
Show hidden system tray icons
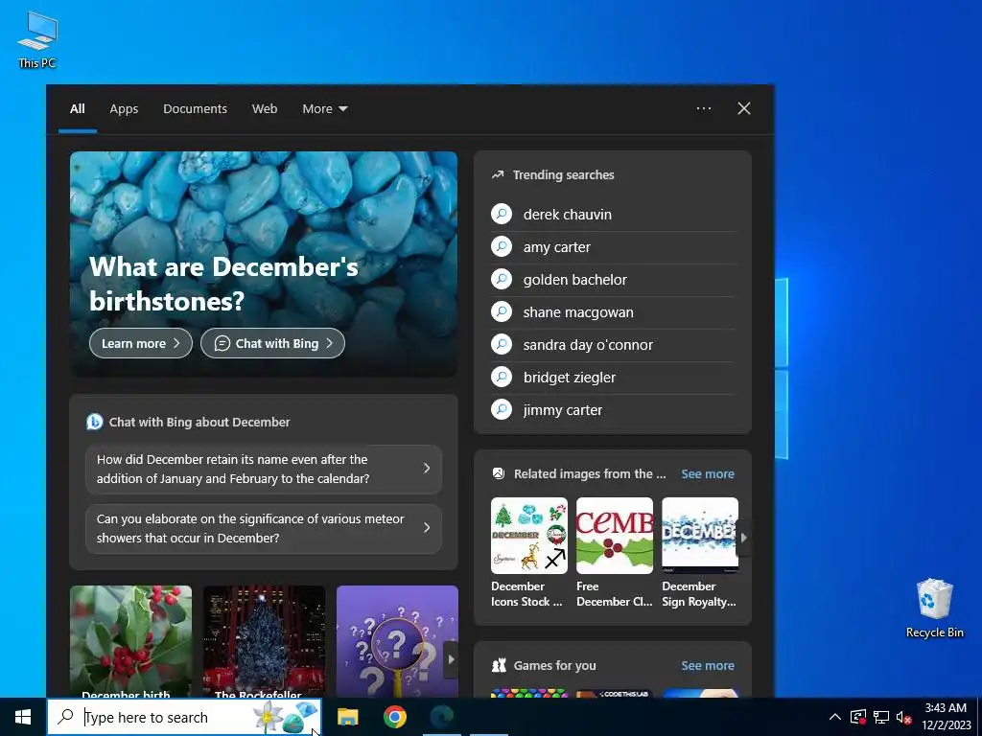pyautogui.click(x=835, y=717)
